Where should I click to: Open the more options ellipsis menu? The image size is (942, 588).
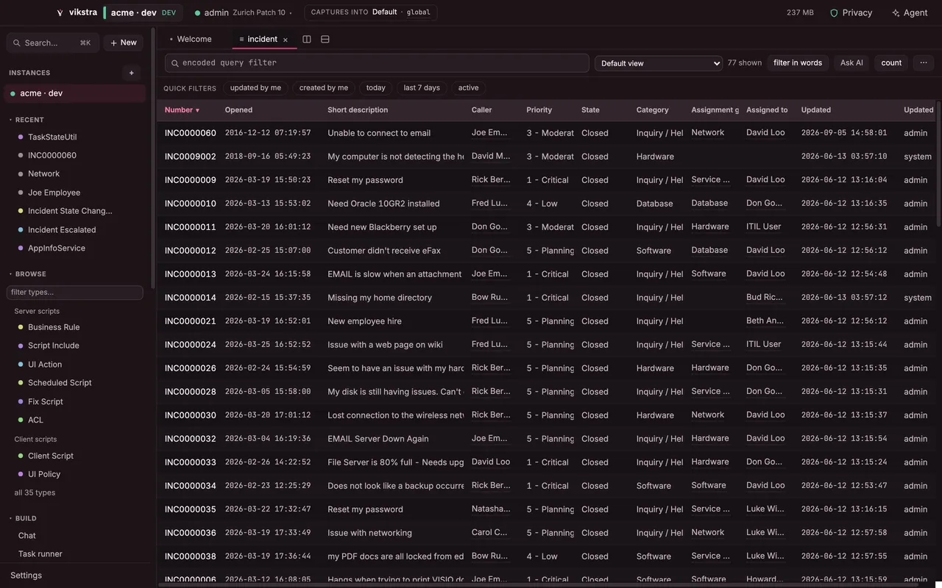click(924, 63)
